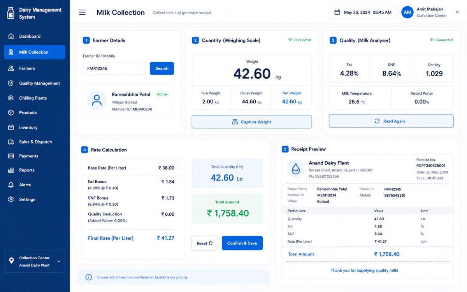Viewport: 467px width, 292px height.
Task: Click the Read Again button
Action: (x=391, y=121)
